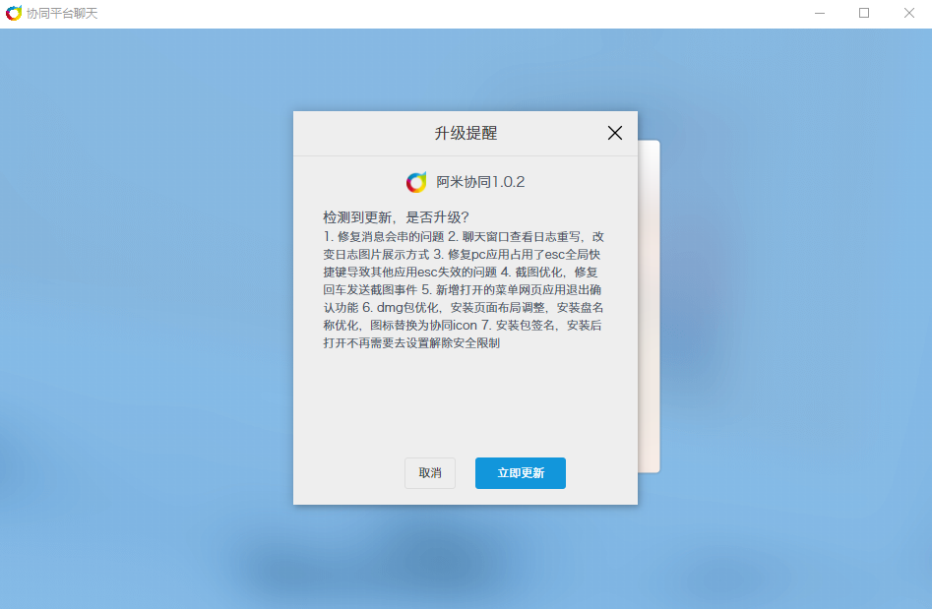Click the 立即更新 button
The height and width of the screenshot is (609, 932).
520,473
